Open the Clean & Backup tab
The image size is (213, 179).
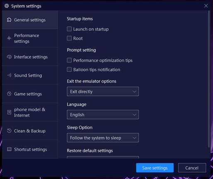pyautogui.click(x=30, y=131)
